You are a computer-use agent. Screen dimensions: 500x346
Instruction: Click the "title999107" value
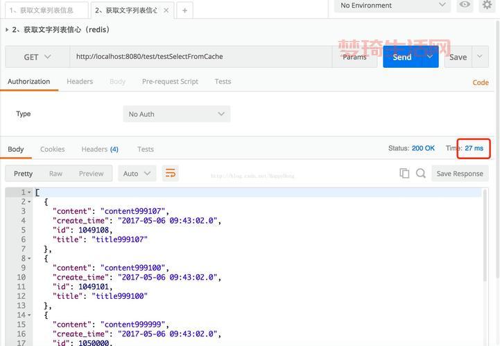(x=120, y=239)
